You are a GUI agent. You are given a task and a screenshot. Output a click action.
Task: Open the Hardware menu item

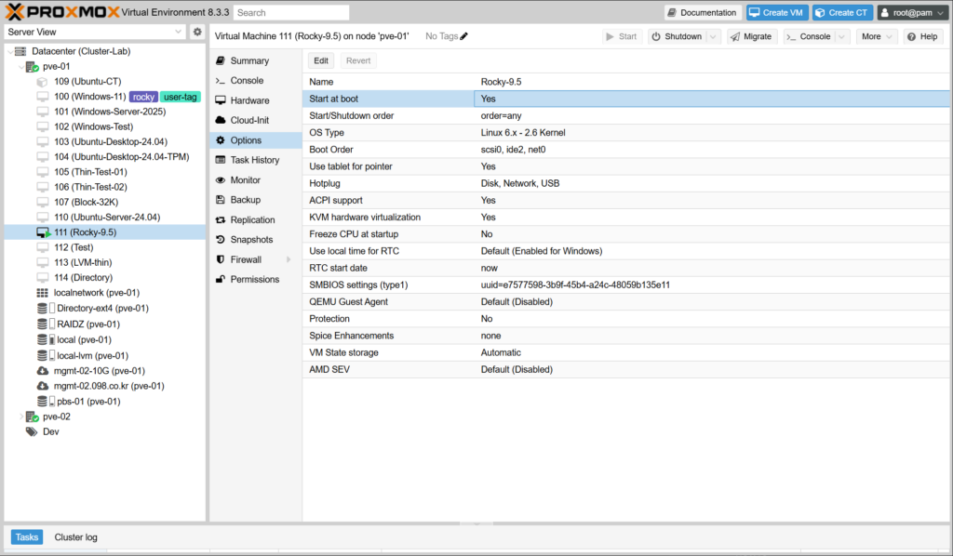coord(249,100)
